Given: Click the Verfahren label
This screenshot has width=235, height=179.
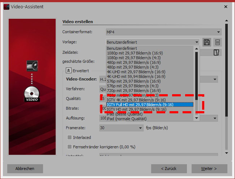Looking at the screenshot, I should point(75,89).
